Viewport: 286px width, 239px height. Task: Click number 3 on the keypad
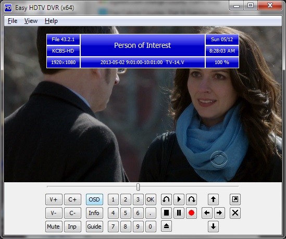tap(138, 199)
